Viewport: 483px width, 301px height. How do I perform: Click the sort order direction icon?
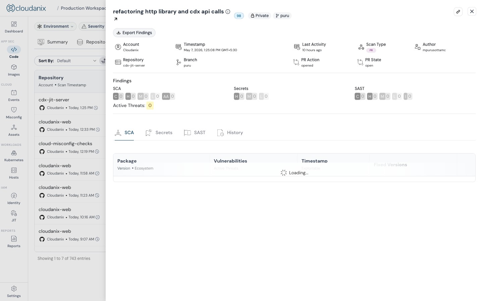point(103,61)
